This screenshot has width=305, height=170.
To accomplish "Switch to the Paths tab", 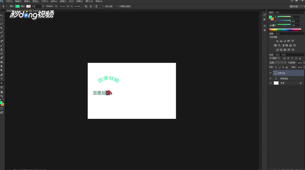I will (x=284, y=55).
